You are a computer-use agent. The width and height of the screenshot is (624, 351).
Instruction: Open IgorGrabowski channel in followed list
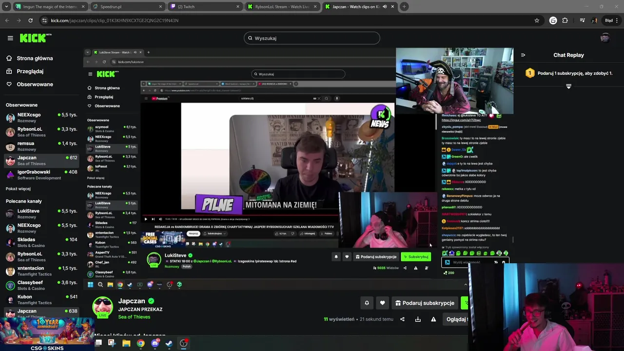pyautogui.click(x=41, y=175)
